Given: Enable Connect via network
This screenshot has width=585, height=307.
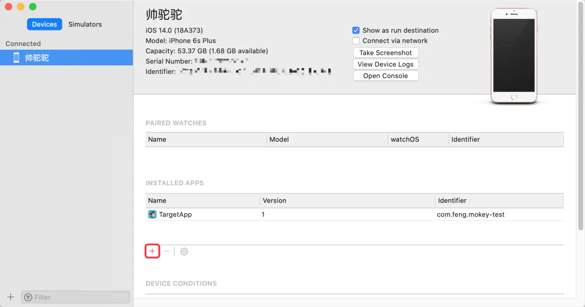Looking at the screenshot, I should click(356, 41).
